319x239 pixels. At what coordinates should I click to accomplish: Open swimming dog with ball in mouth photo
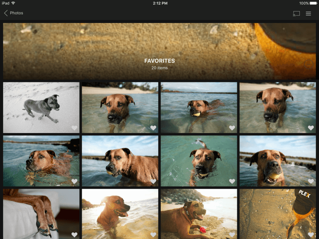199,106
